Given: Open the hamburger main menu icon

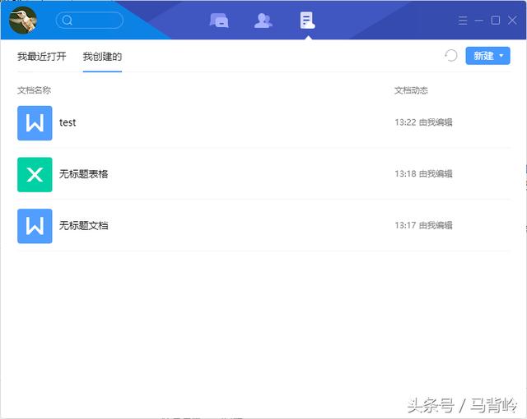Looking at the screenshot, I should tap(463, 21).
